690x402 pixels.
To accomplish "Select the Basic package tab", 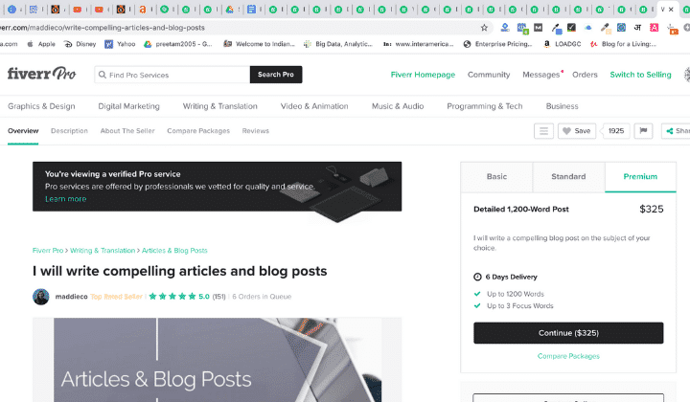I will (496, 177).
